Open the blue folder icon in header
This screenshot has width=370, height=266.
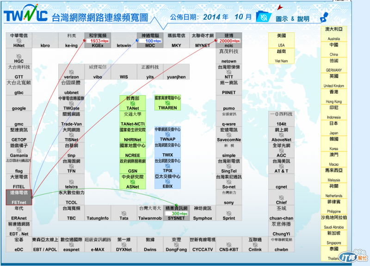pos(264,16)
